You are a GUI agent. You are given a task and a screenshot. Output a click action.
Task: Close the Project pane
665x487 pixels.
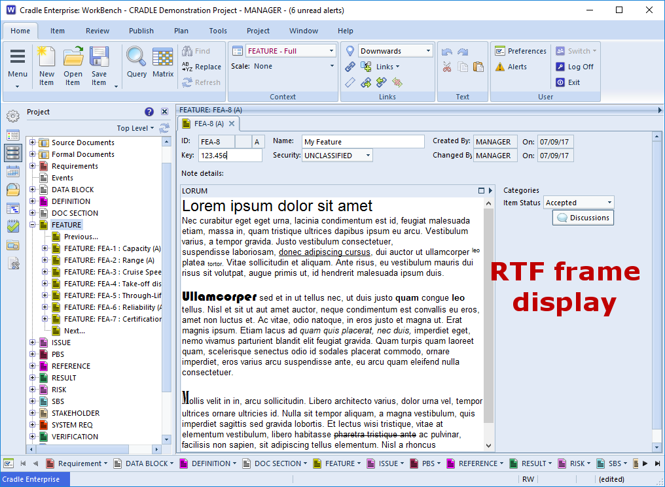tap(164, 112)
